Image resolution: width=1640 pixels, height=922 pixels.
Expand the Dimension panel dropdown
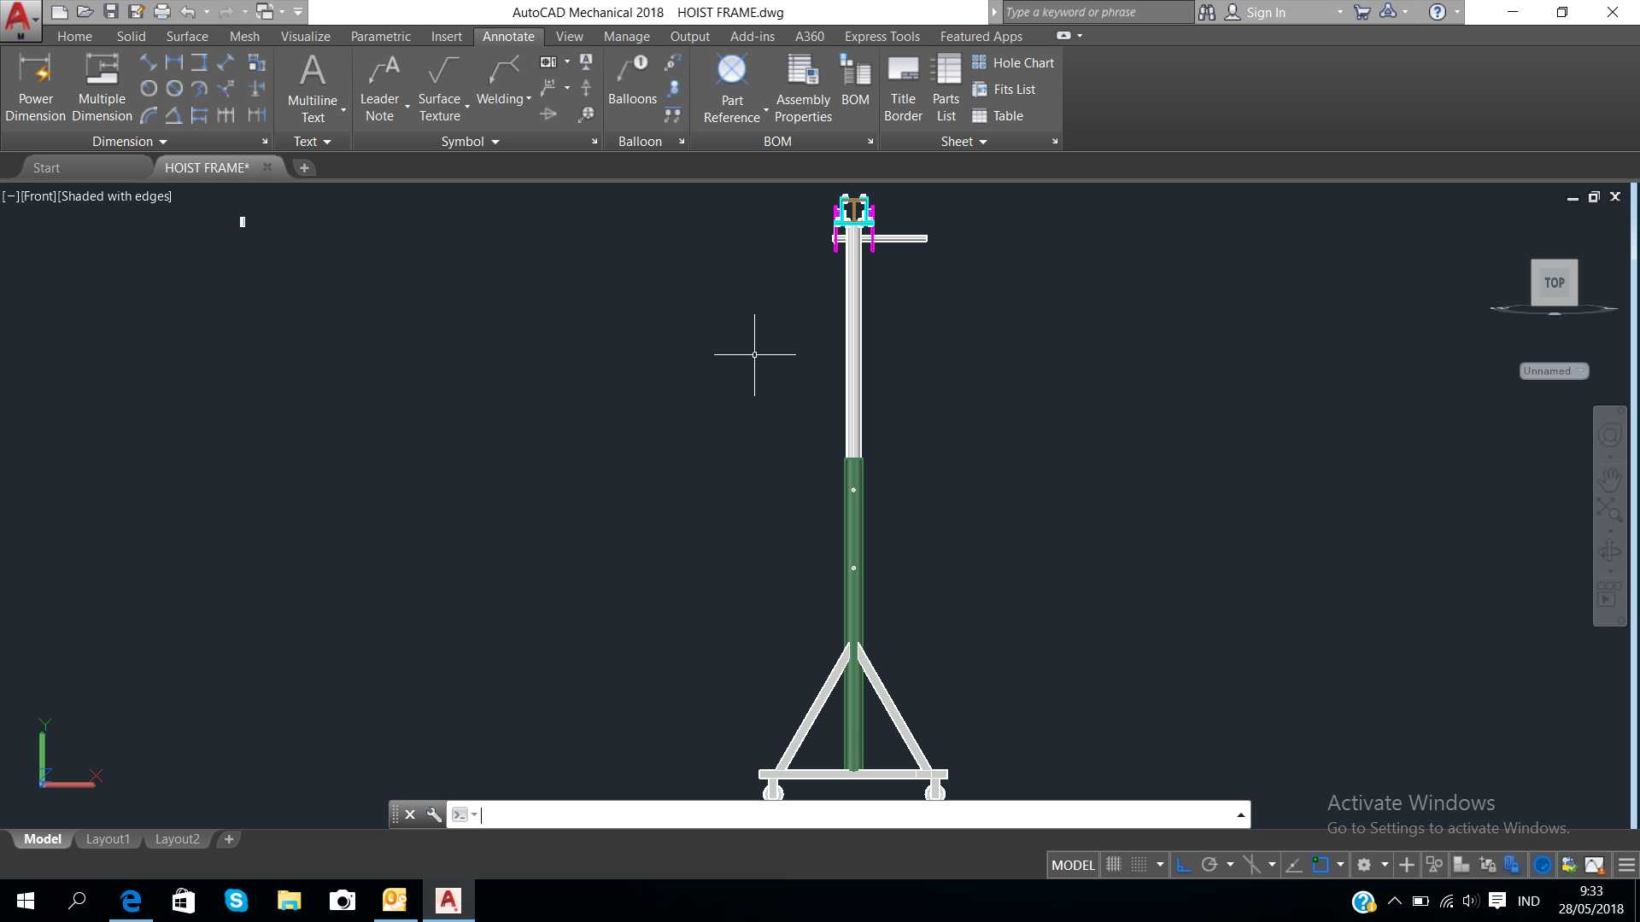pos(130,141)
